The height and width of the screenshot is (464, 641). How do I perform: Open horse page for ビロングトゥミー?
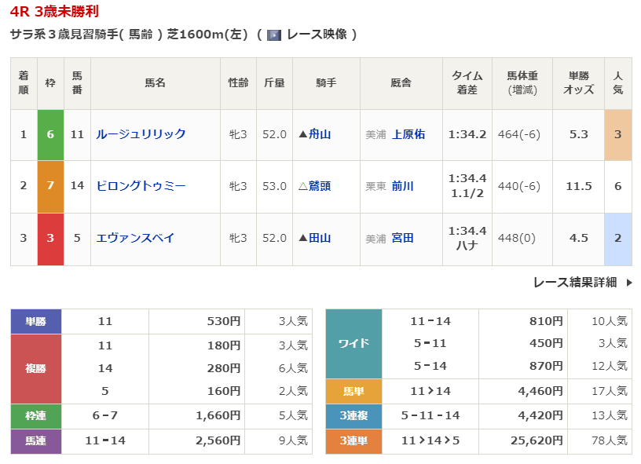click(141, 186)
